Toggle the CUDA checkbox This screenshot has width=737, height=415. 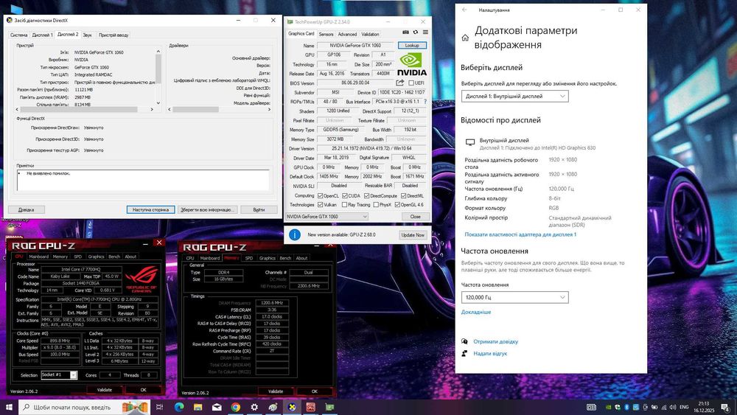coord(344,195)
